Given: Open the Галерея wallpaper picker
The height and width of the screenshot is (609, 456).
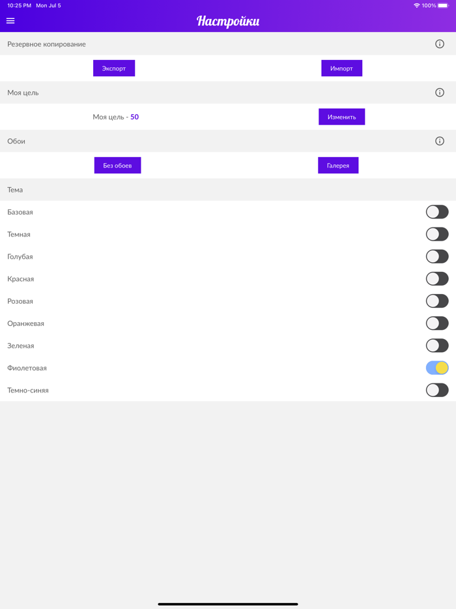Looking at the screenshot, I should pyautogui.click(x=337, y=165).
